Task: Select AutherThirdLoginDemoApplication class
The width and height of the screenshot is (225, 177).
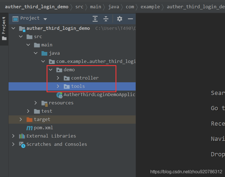Action: [99, 94]
